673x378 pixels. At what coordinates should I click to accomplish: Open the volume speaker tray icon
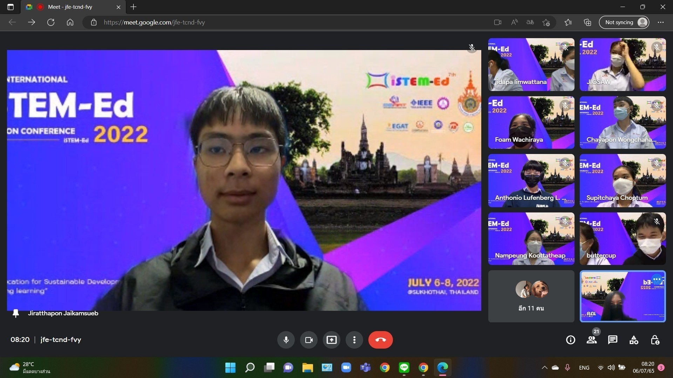[611, 367]
